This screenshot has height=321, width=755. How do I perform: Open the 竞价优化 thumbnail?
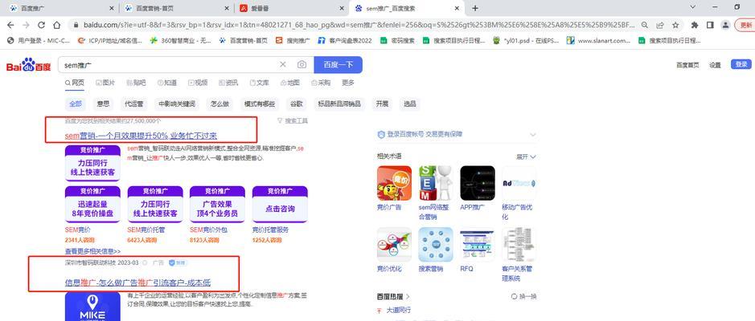[394, 245]
